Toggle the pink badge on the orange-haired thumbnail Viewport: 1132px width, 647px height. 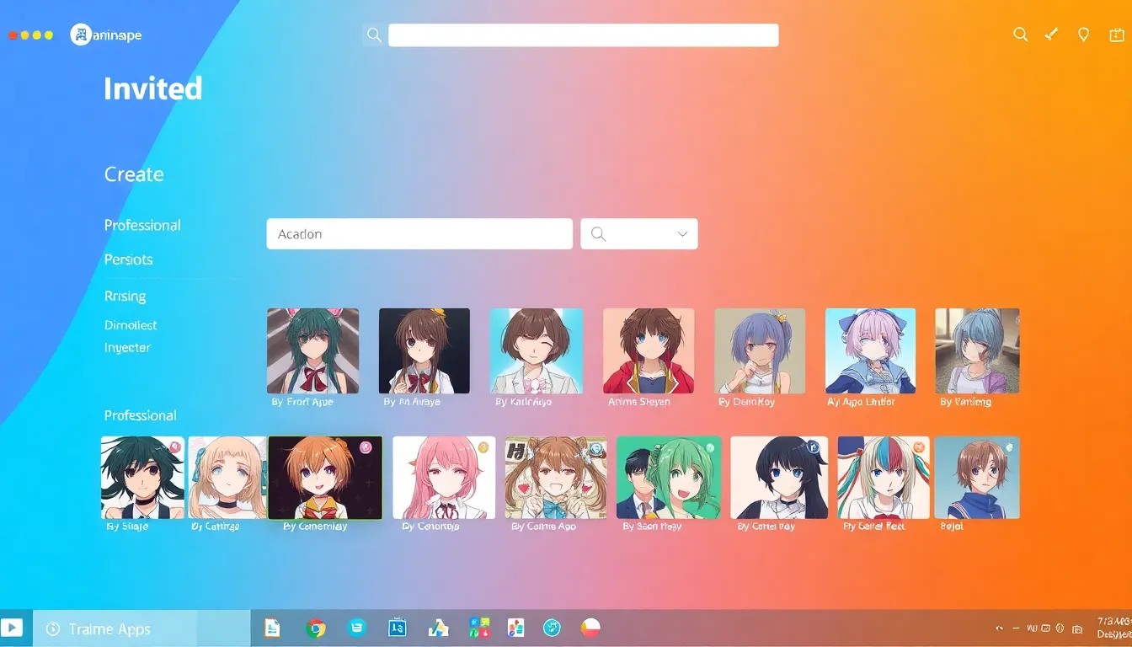[366, 447]
